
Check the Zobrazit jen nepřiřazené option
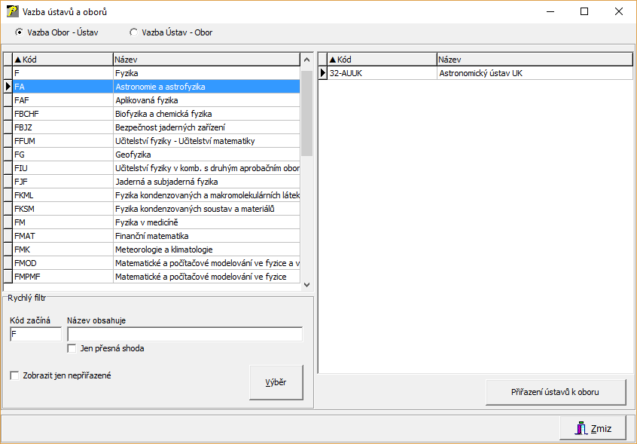[15, 375]
